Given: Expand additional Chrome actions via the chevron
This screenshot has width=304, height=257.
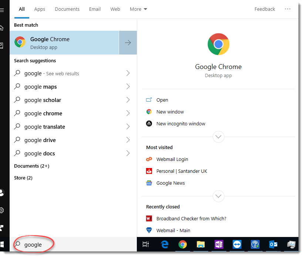Looking at the screenshot, I should 218,137.
